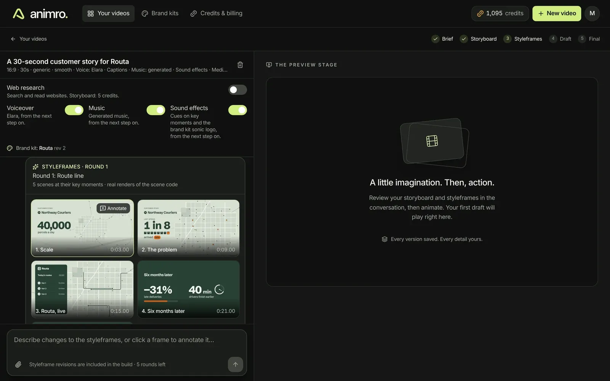This screenshot has height=381, width=610.
Task: Open Credits & billing tab
Action: tap(216, 13)
